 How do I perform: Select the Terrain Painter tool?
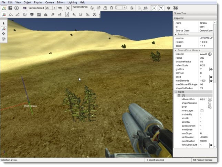tap(18, 14)
